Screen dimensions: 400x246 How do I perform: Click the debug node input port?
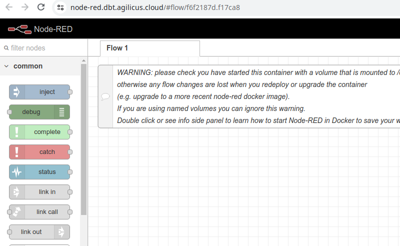pos(9,112)
